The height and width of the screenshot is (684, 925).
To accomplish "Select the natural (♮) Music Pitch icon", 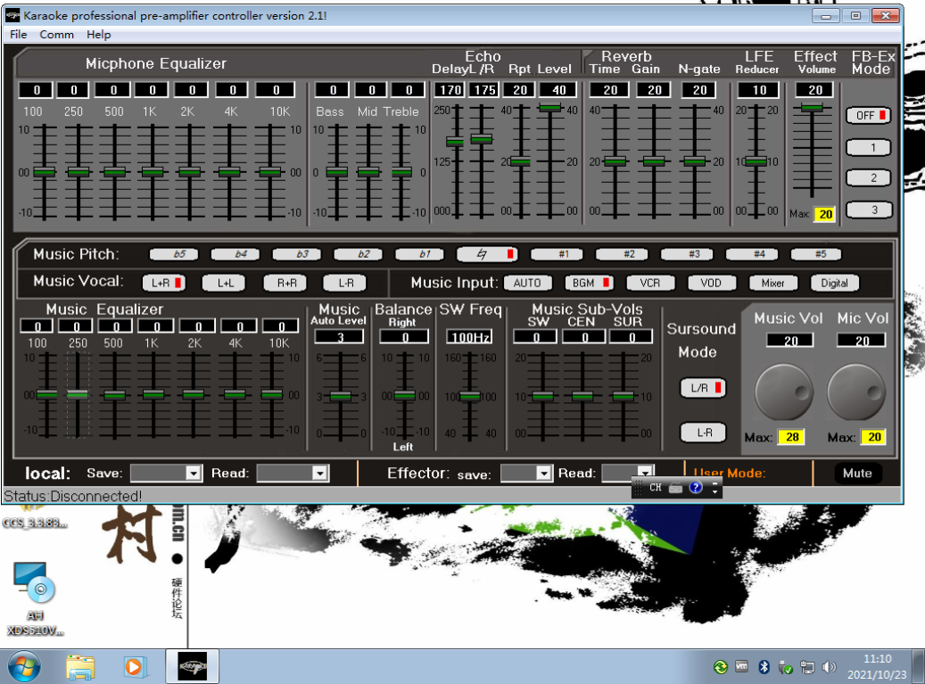I will (486, 254).
